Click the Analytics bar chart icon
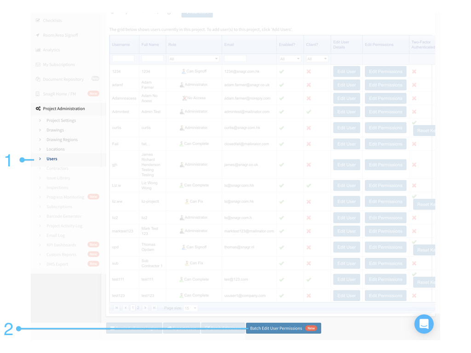The height and width of the screenshot is (353, 471). click(38, 50)
